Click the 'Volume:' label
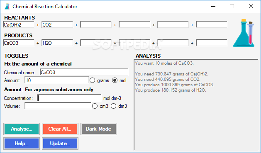The image size is (261, 153). [12, 106]
